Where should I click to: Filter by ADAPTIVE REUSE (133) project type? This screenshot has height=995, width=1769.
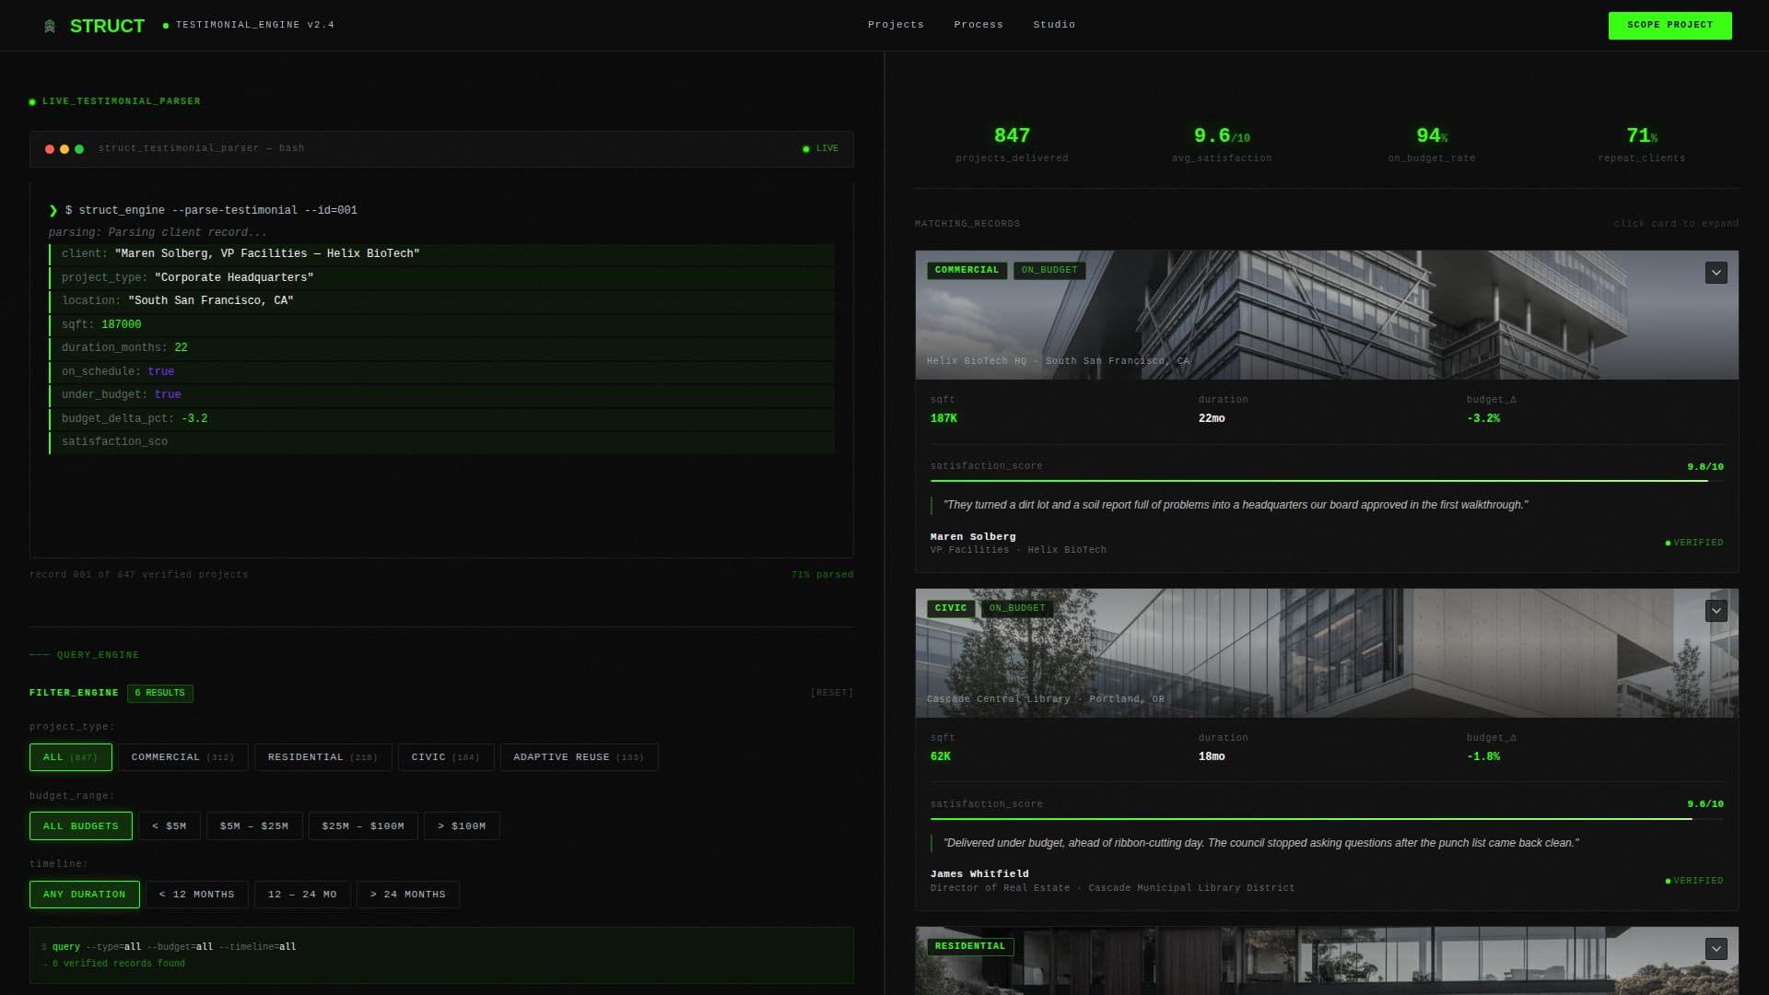(579, 757)
